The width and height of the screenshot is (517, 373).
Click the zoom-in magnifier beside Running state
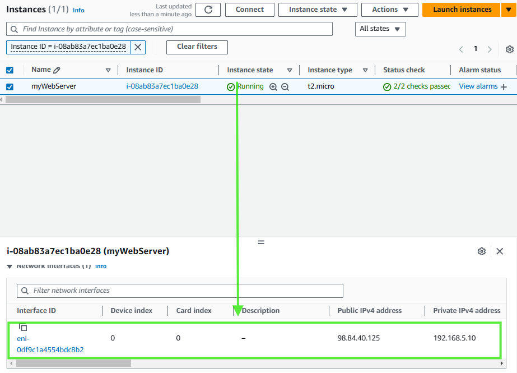click(x=273, y=87)
